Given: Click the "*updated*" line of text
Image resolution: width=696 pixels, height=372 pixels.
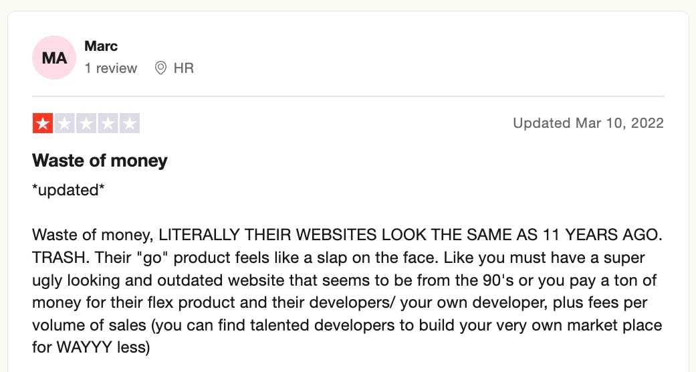Looking at the screenshot, I should point(68,189).
